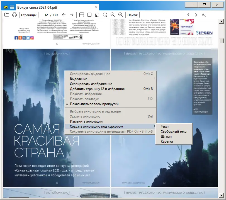This screenshot has width=226, height=200.
Task: Click Скопировать выделенное menu entry
Action: tap(110, 74)
